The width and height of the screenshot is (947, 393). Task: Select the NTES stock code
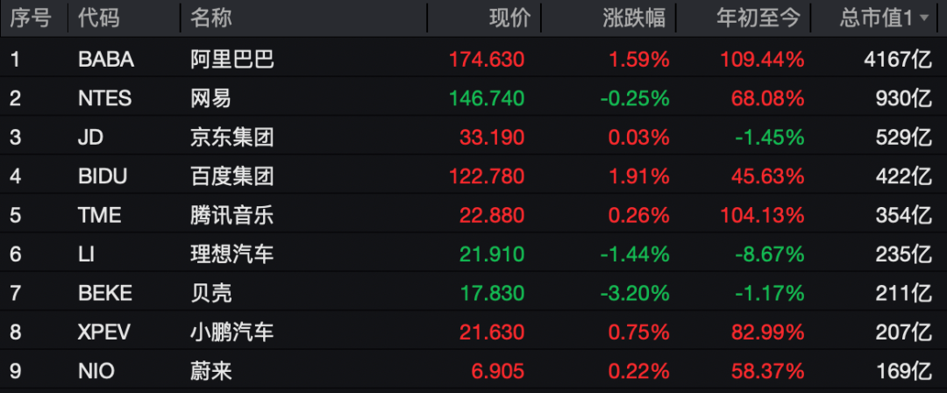point(104,98)
